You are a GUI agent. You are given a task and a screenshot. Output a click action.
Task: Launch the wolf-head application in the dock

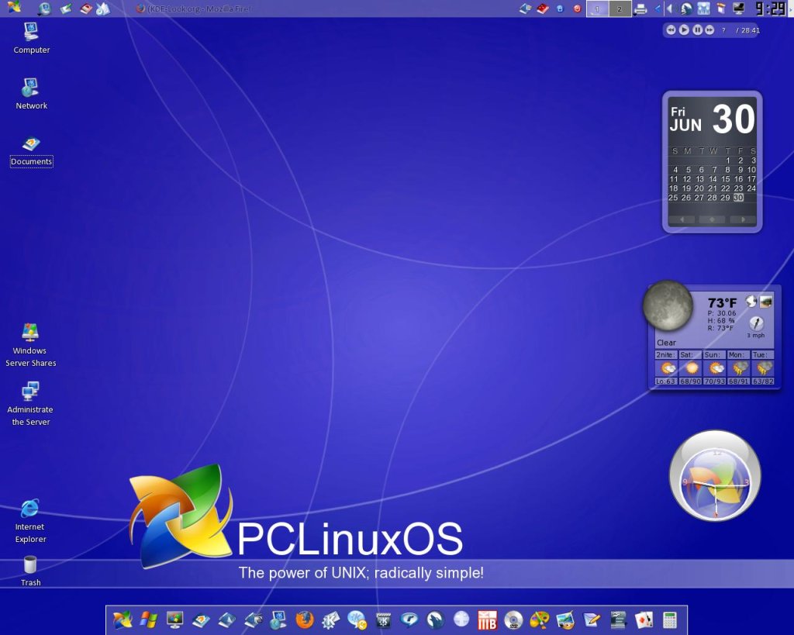(x=436, y=619)
